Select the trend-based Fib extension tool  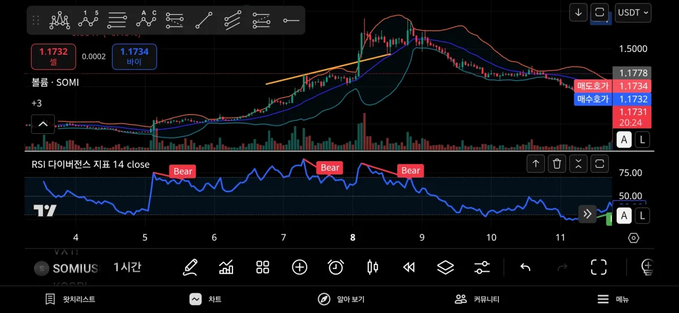[x=261, y=21]
